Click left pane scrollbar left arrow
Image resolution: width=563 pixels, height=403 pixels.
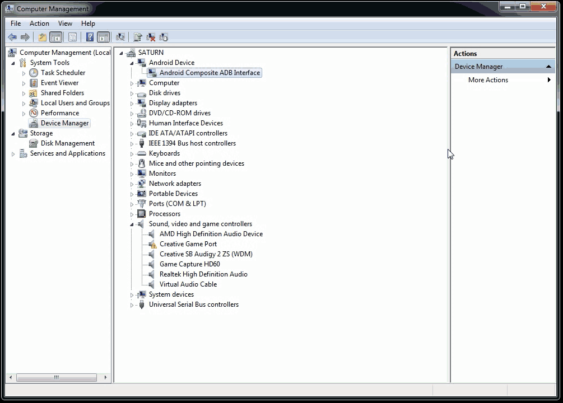[11, 377]
